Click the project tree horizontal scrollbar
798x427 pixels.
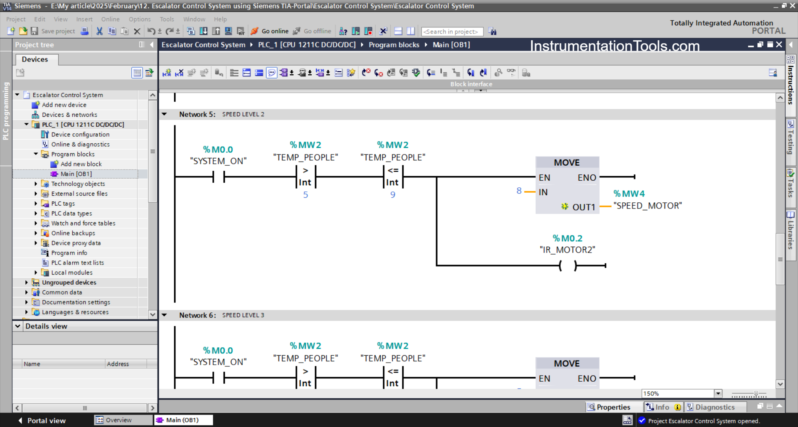tap(85, 408)
